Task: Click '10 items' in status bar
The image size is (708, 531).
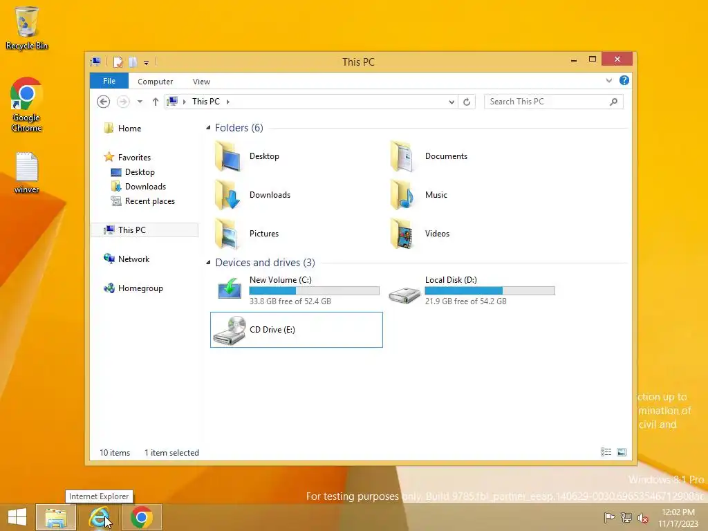Action: click(x=115, y=452)
